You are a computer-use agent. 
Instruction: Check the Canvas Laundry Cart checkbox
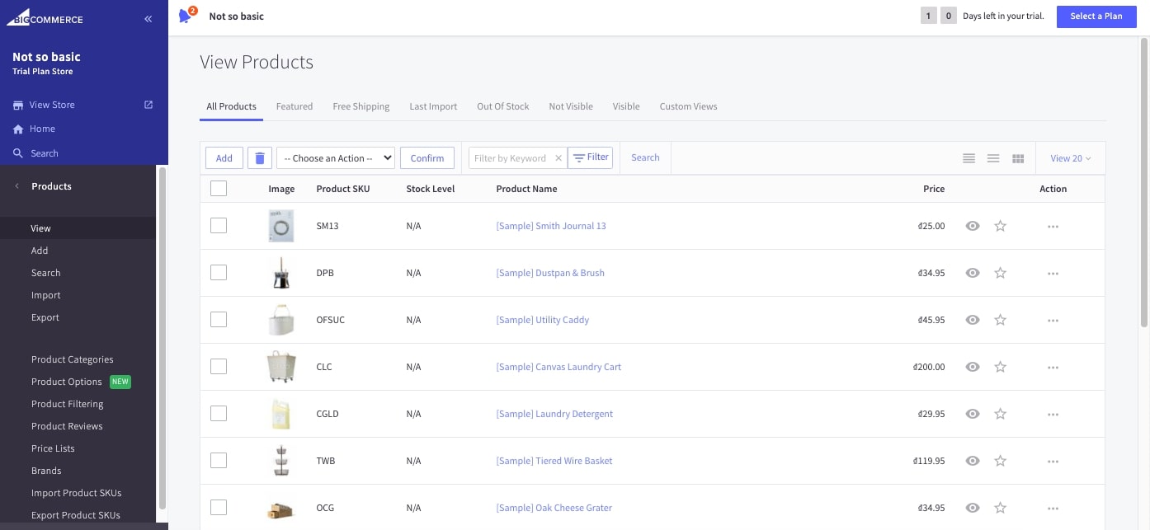click(218, 367)
